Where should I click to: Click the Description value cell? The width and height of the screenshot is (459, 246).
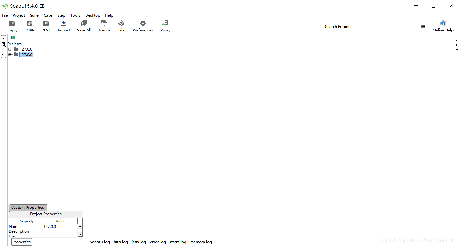60,231
